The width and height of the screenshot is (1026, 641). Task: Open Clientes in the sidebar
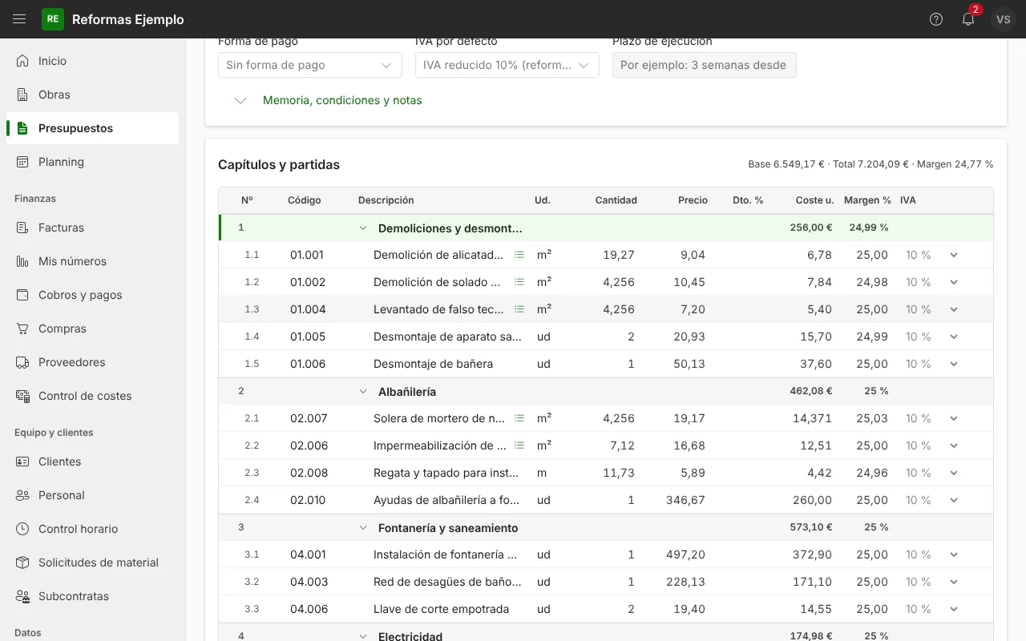point(92,462)
